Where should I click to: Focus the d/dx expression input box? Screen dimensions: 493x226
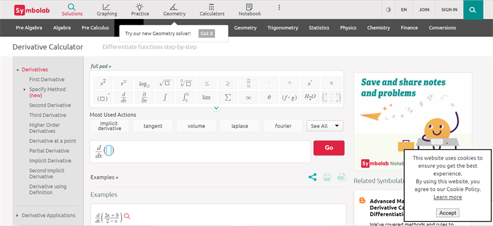pyautogui.click(x=200, y=152)
